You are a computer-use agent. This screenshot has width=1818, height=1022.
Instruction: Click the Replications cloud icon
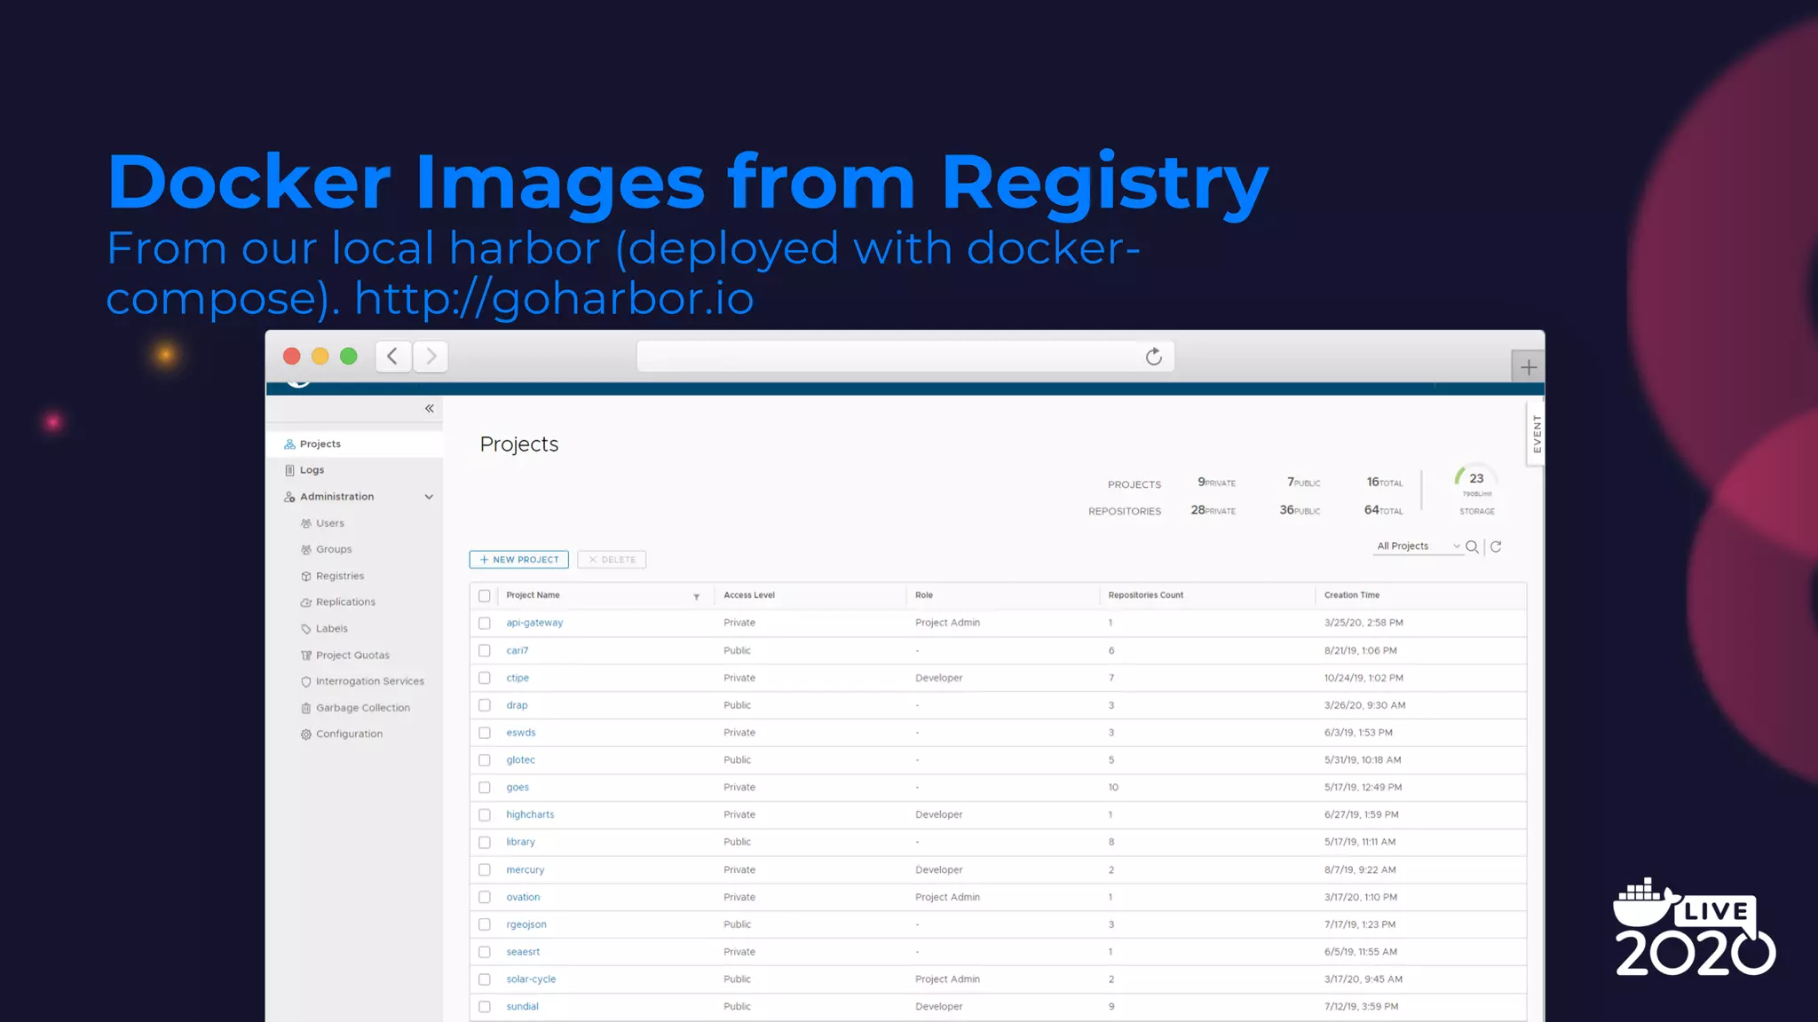click(306, 602)
